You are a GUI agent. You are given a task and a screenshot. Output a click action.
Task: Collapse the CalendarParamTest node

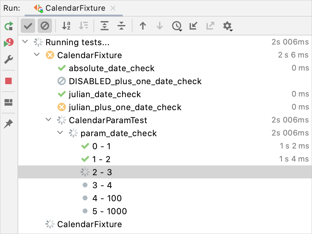[48, 120]
